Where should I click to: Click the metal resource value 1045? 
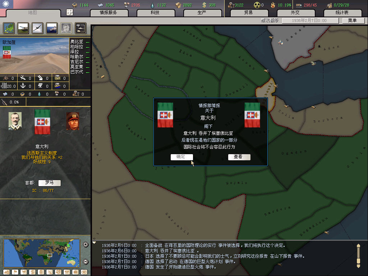110,5
